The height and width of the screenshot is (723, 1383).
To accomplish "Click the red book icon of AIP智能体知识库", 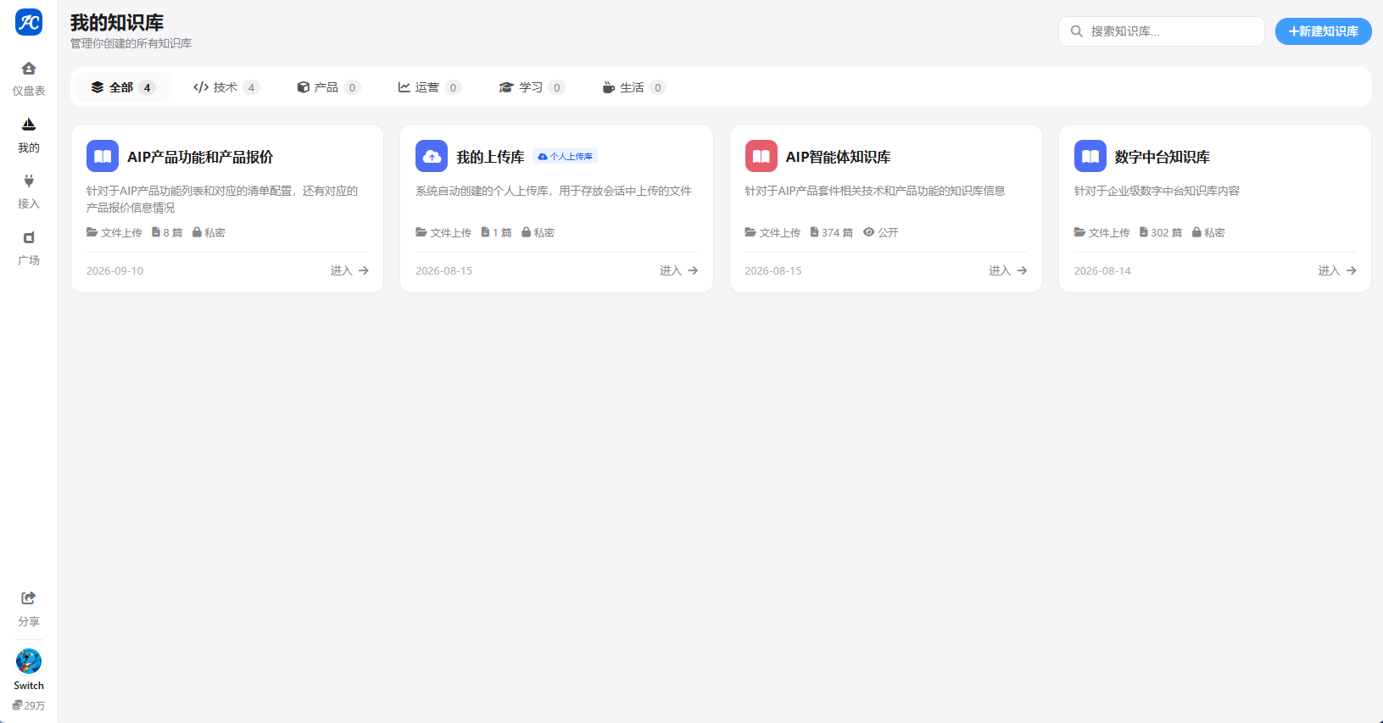I will (x=761, y=156).
